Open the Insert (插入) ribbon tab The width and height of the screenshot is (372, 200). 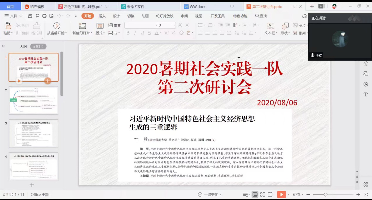point(102,16)
